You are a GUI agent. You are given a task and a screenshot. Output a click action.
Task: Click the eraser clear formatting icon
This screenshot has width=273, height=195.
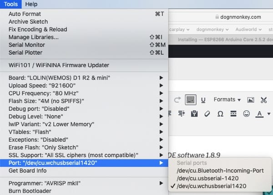tap(207, 113)
